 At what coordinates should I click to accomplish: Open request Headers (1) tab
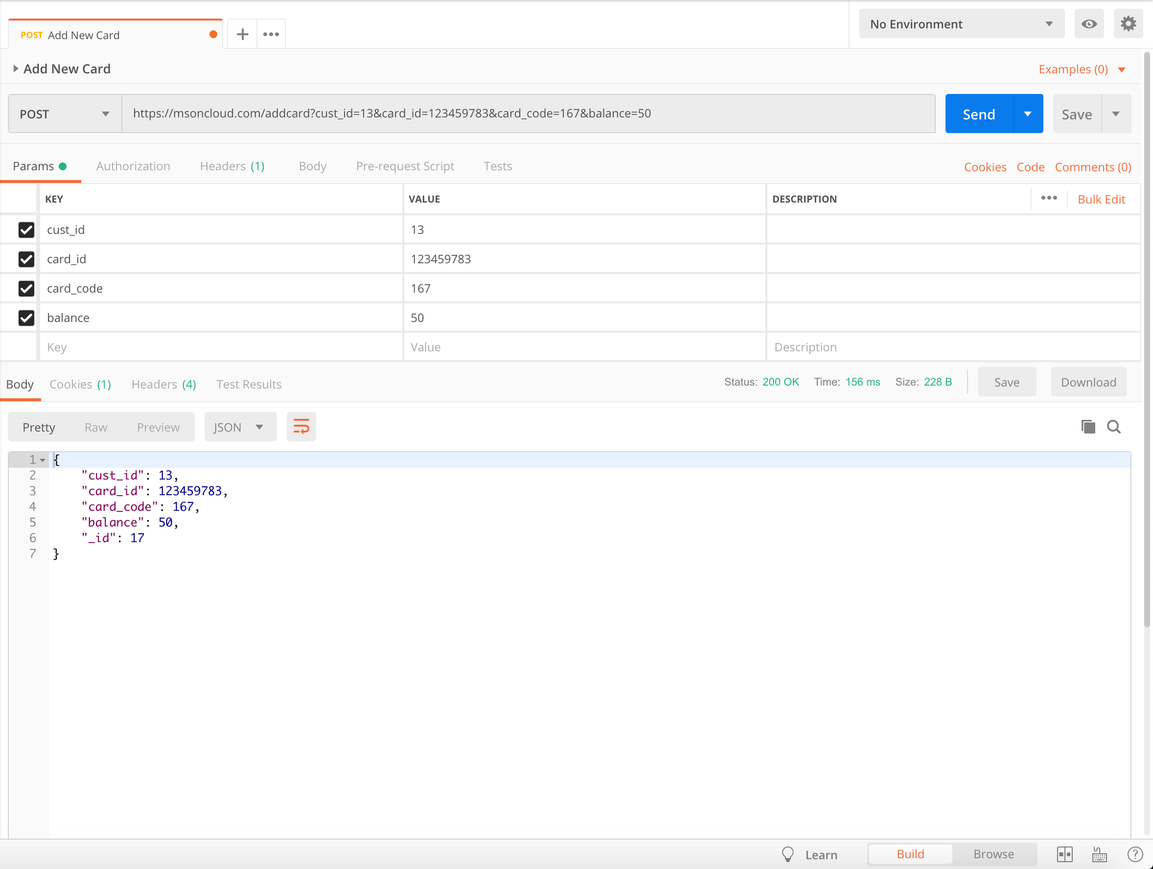pyautogui.click(x=232, y=166)
